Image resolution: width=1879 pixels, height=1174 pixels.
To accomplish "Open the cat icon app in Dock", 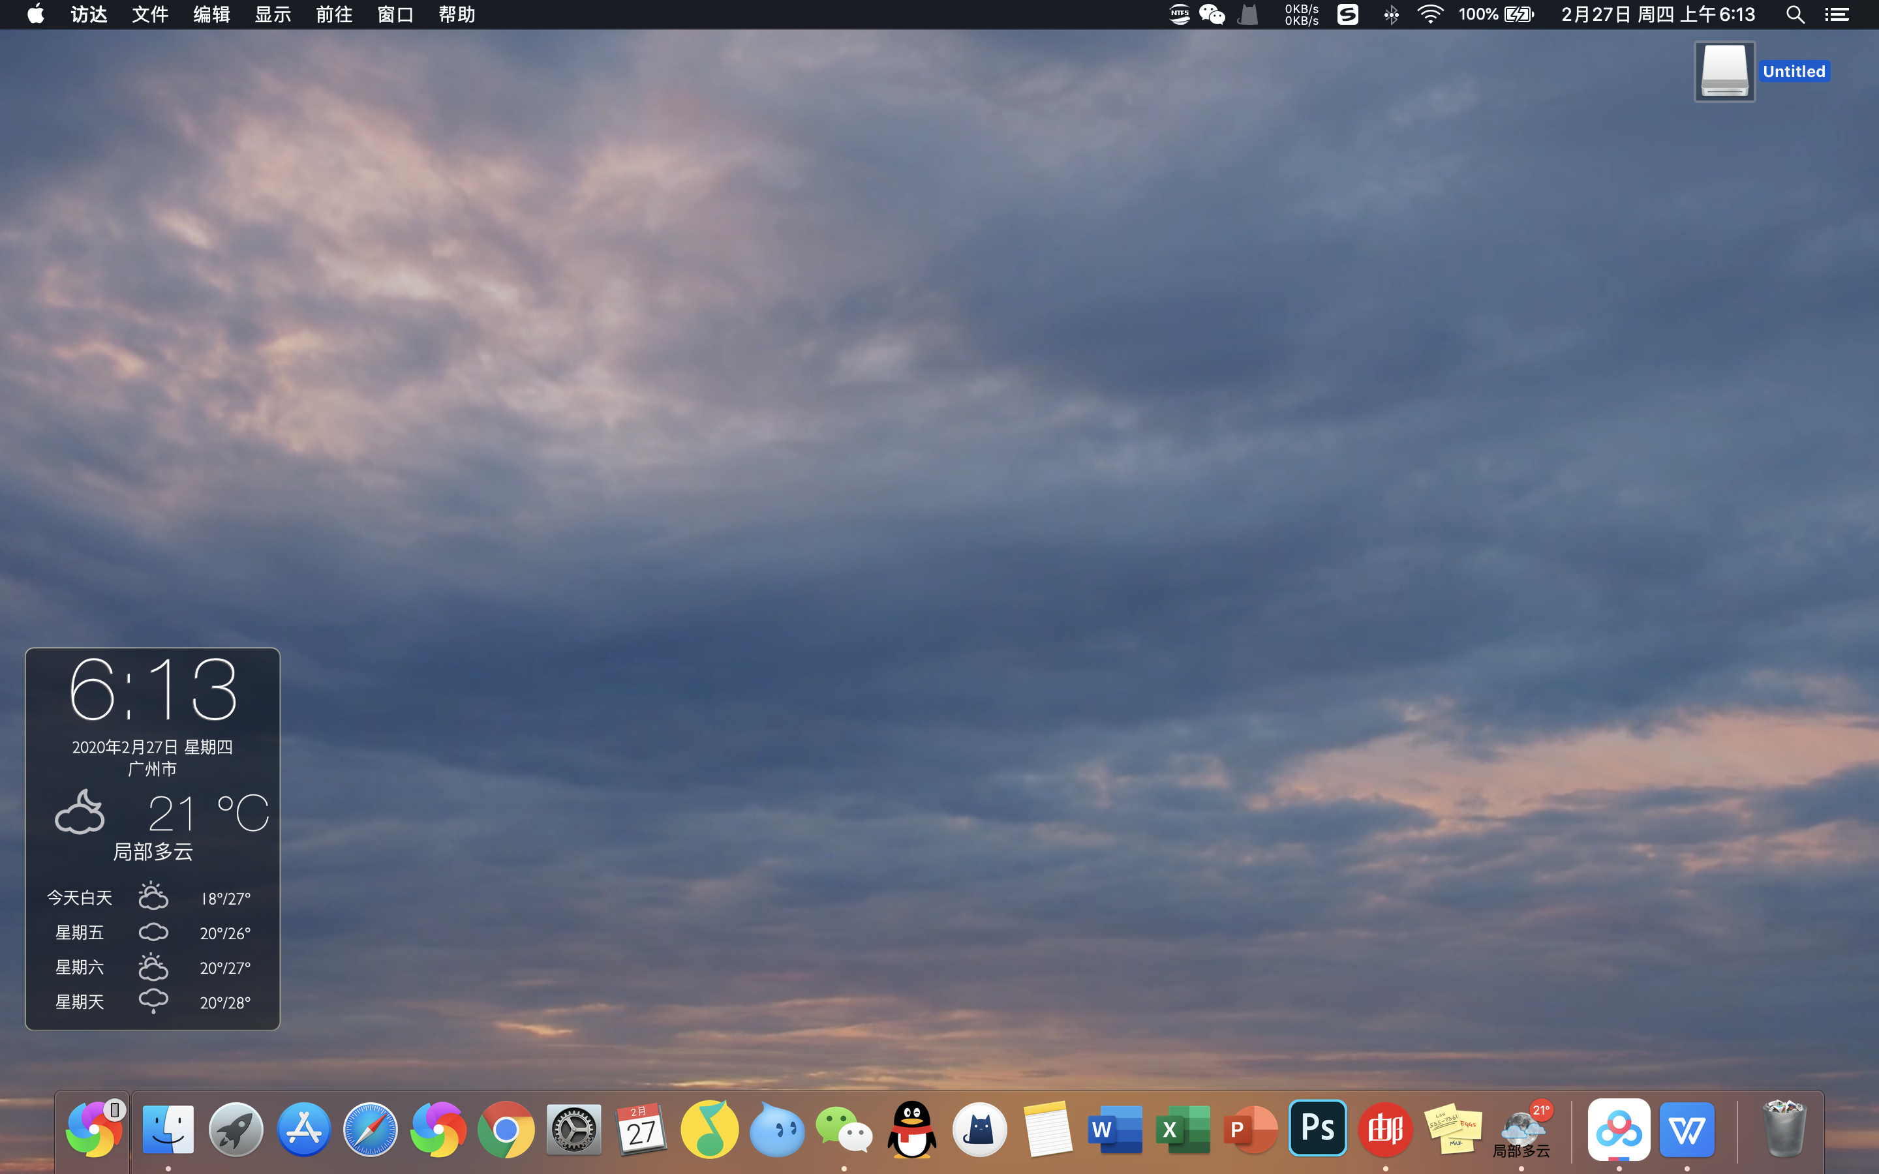I will click(x=979, y=1129).
